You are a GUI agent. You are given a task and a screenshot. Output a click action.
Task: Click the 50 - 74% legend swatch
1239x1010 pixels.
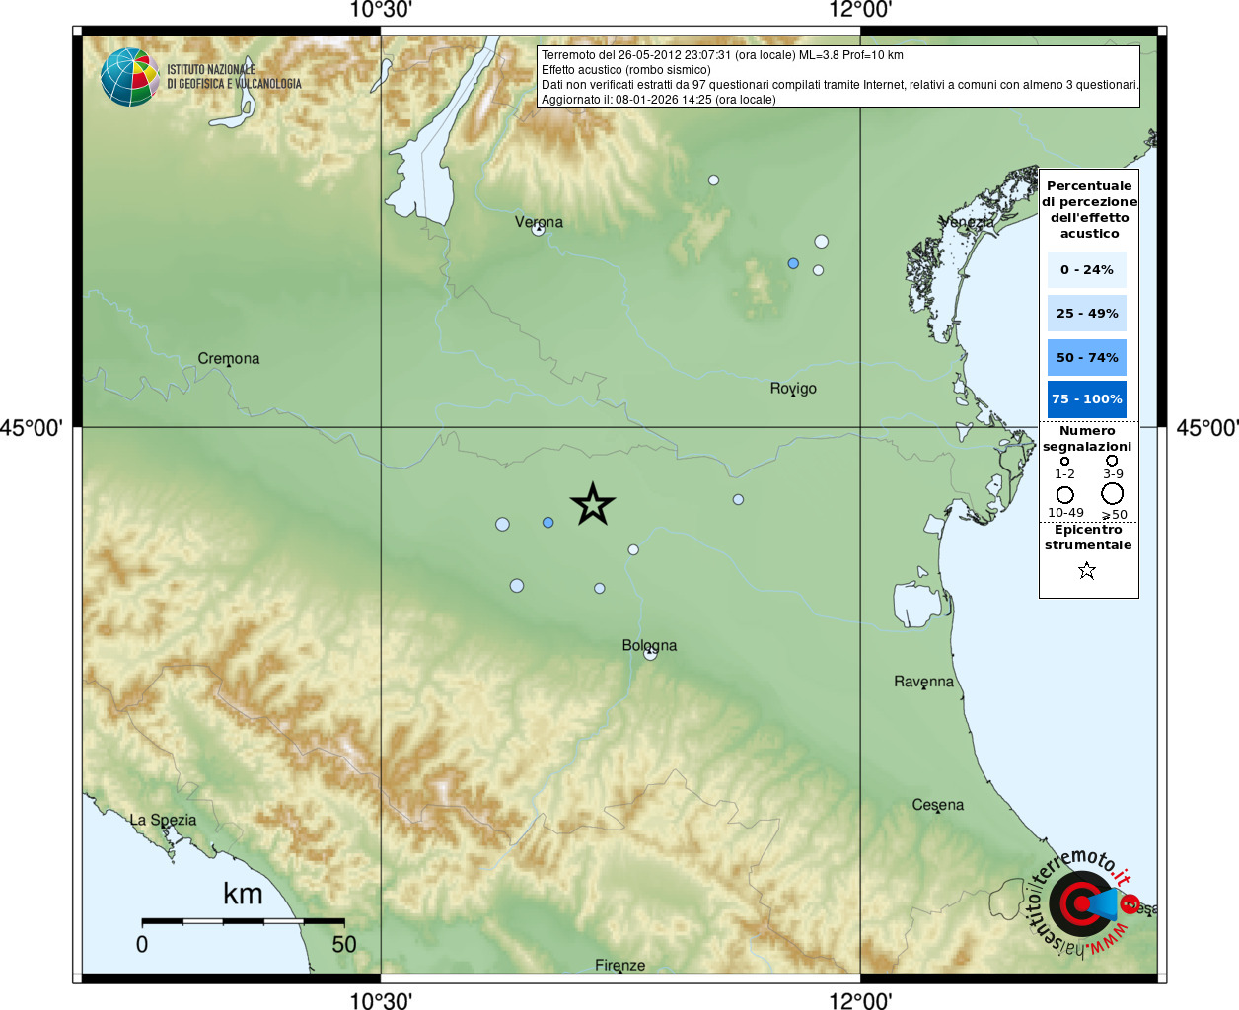click(1087, 357)
